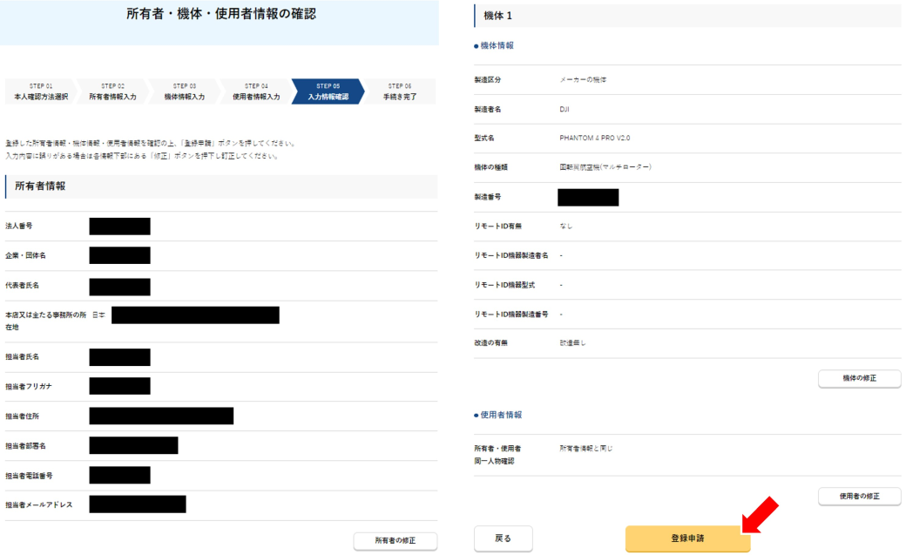906x555 pixels.
Task: Click the 機体の修正 button
Action: [x=859, y=379]
